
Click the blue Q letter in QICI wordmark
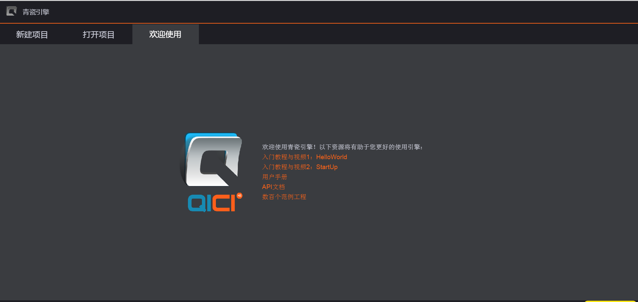pos(197,203)
